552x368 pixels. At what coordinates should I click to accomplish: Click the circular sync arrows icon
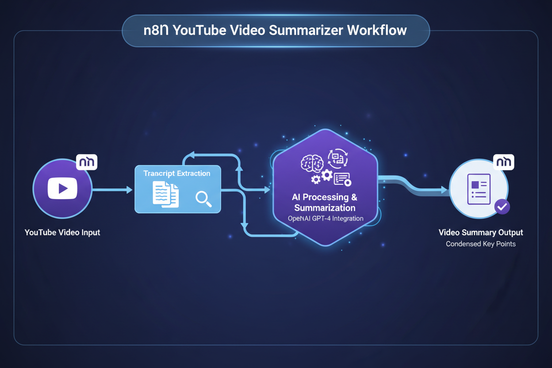click(x=337, y=159)
